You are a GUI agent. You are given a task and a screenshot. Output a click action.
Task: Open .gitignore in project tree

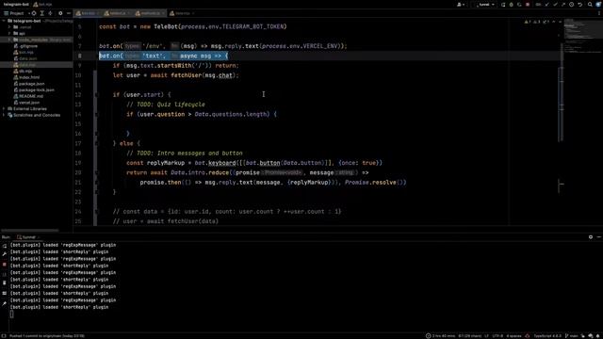pyautogui.click(x=25, y=46)
